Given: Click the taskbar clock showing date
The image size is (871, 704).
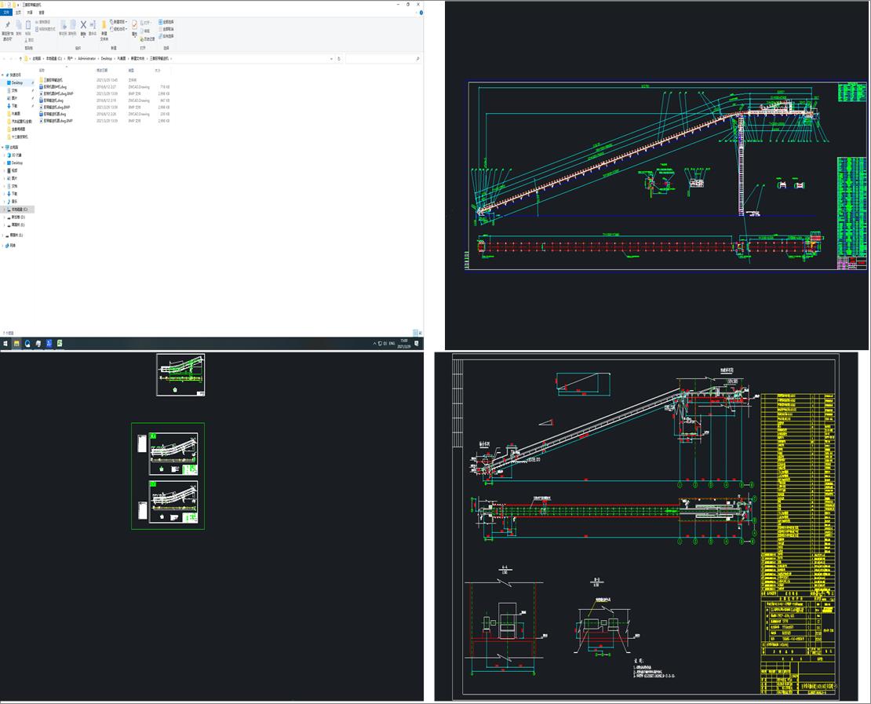Looking at the screenshot, I should [x=404, y=344].
